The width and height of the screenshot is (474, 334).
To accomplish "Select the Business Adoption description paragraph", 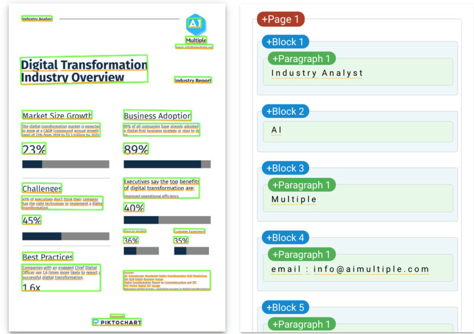I will pos(161,129).
